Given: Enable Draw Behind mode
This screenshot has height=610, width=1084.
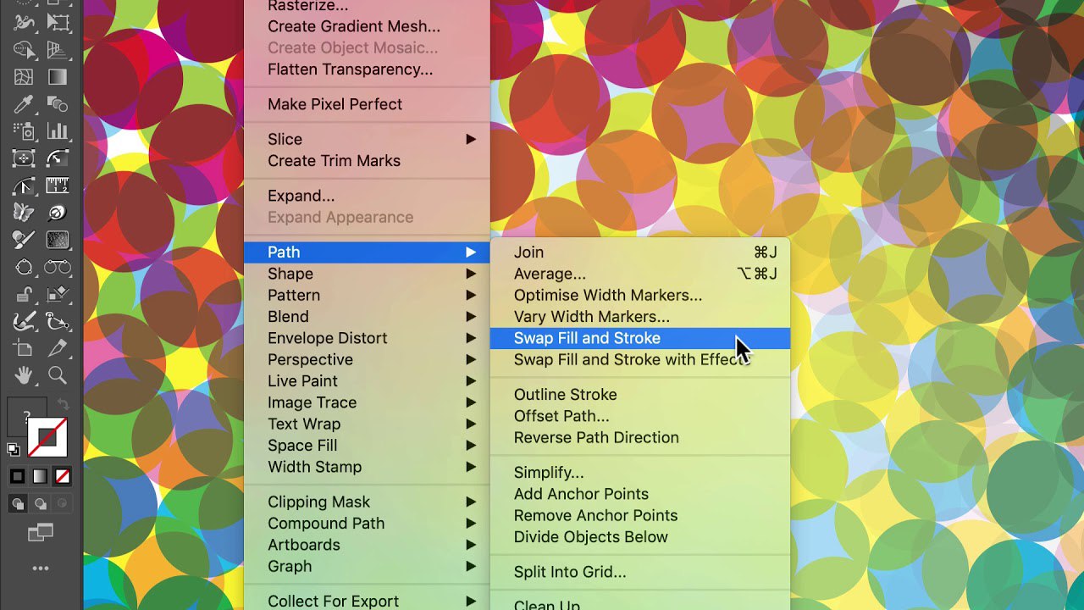Looking at the screenshot, I should (40, 504).
